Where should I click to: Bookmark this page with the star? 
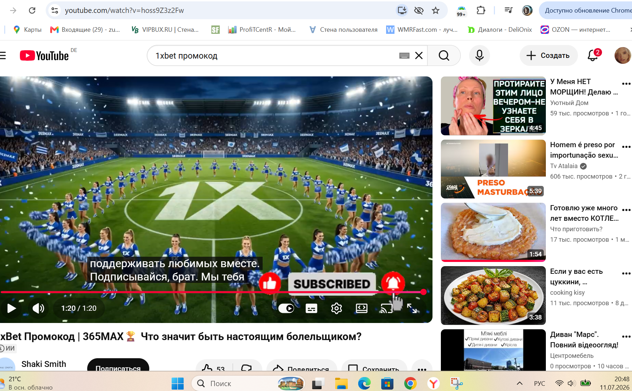coord(436,10)
